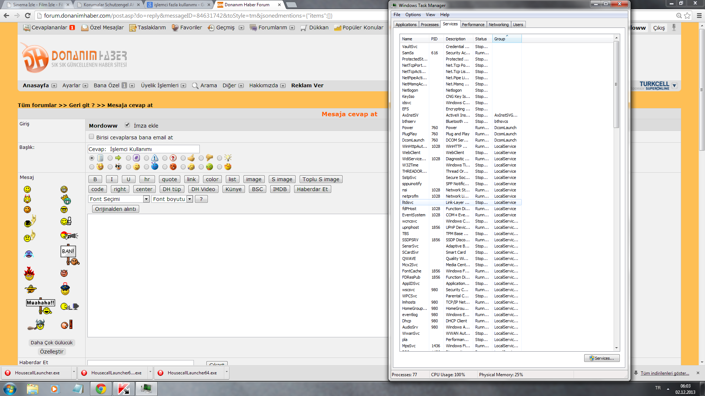Open Windows Explorer from taskbar
Image resolution: width=705 pixels, height=396 pixels.
coord(33,389)
